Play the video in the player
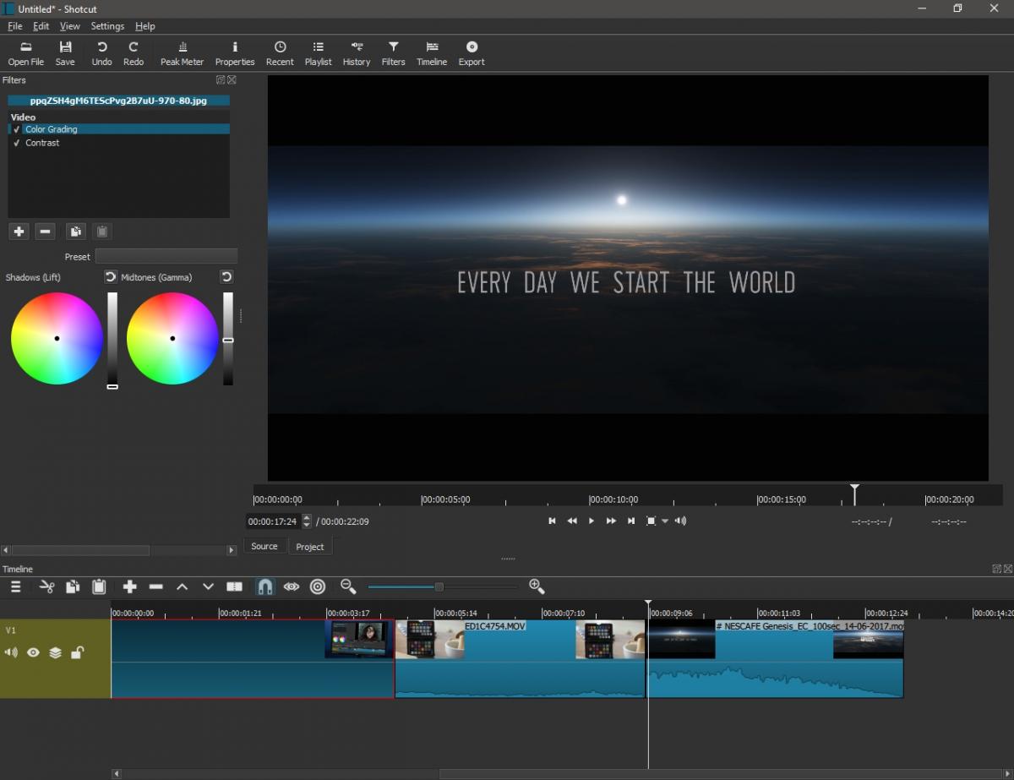The width and height of the screenshot is (1014, 780). [x=591, y=521]
